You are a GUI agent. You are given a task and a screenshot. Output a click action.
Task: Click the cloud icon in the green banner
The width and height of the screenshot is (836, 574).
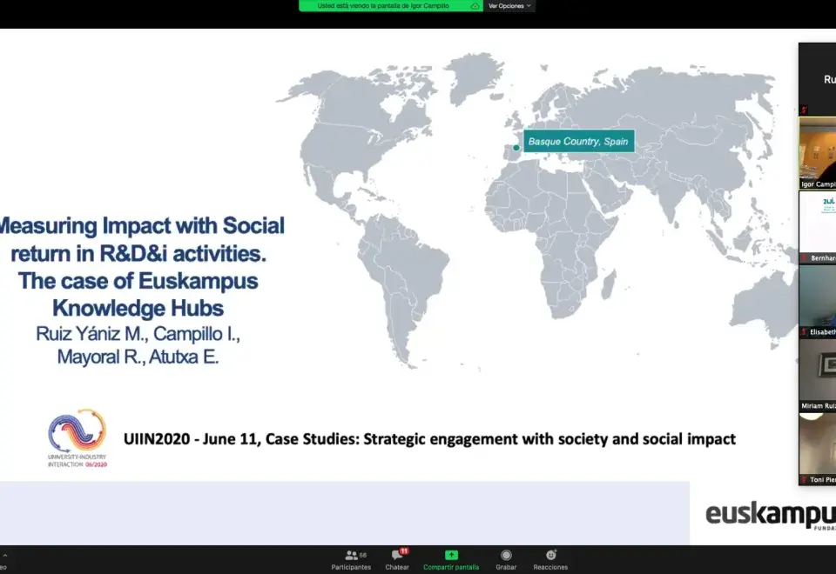pyautogui.click(x=474, y=6)
